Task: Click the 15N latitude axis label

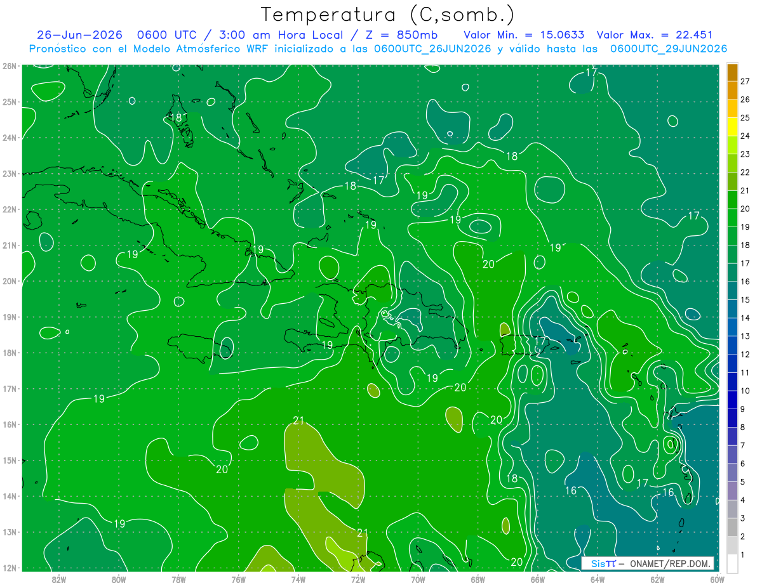Action: (x=9, y=460)
